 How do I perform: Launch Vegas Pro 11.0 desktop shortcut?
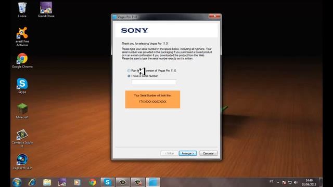pyautogui.click(x=22, y=162)
